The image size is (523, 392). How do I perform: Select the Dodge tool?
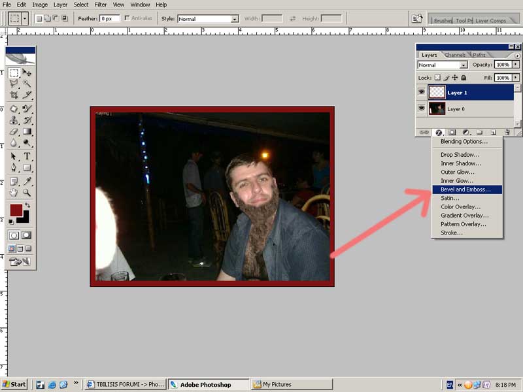(x=27, y=142)
